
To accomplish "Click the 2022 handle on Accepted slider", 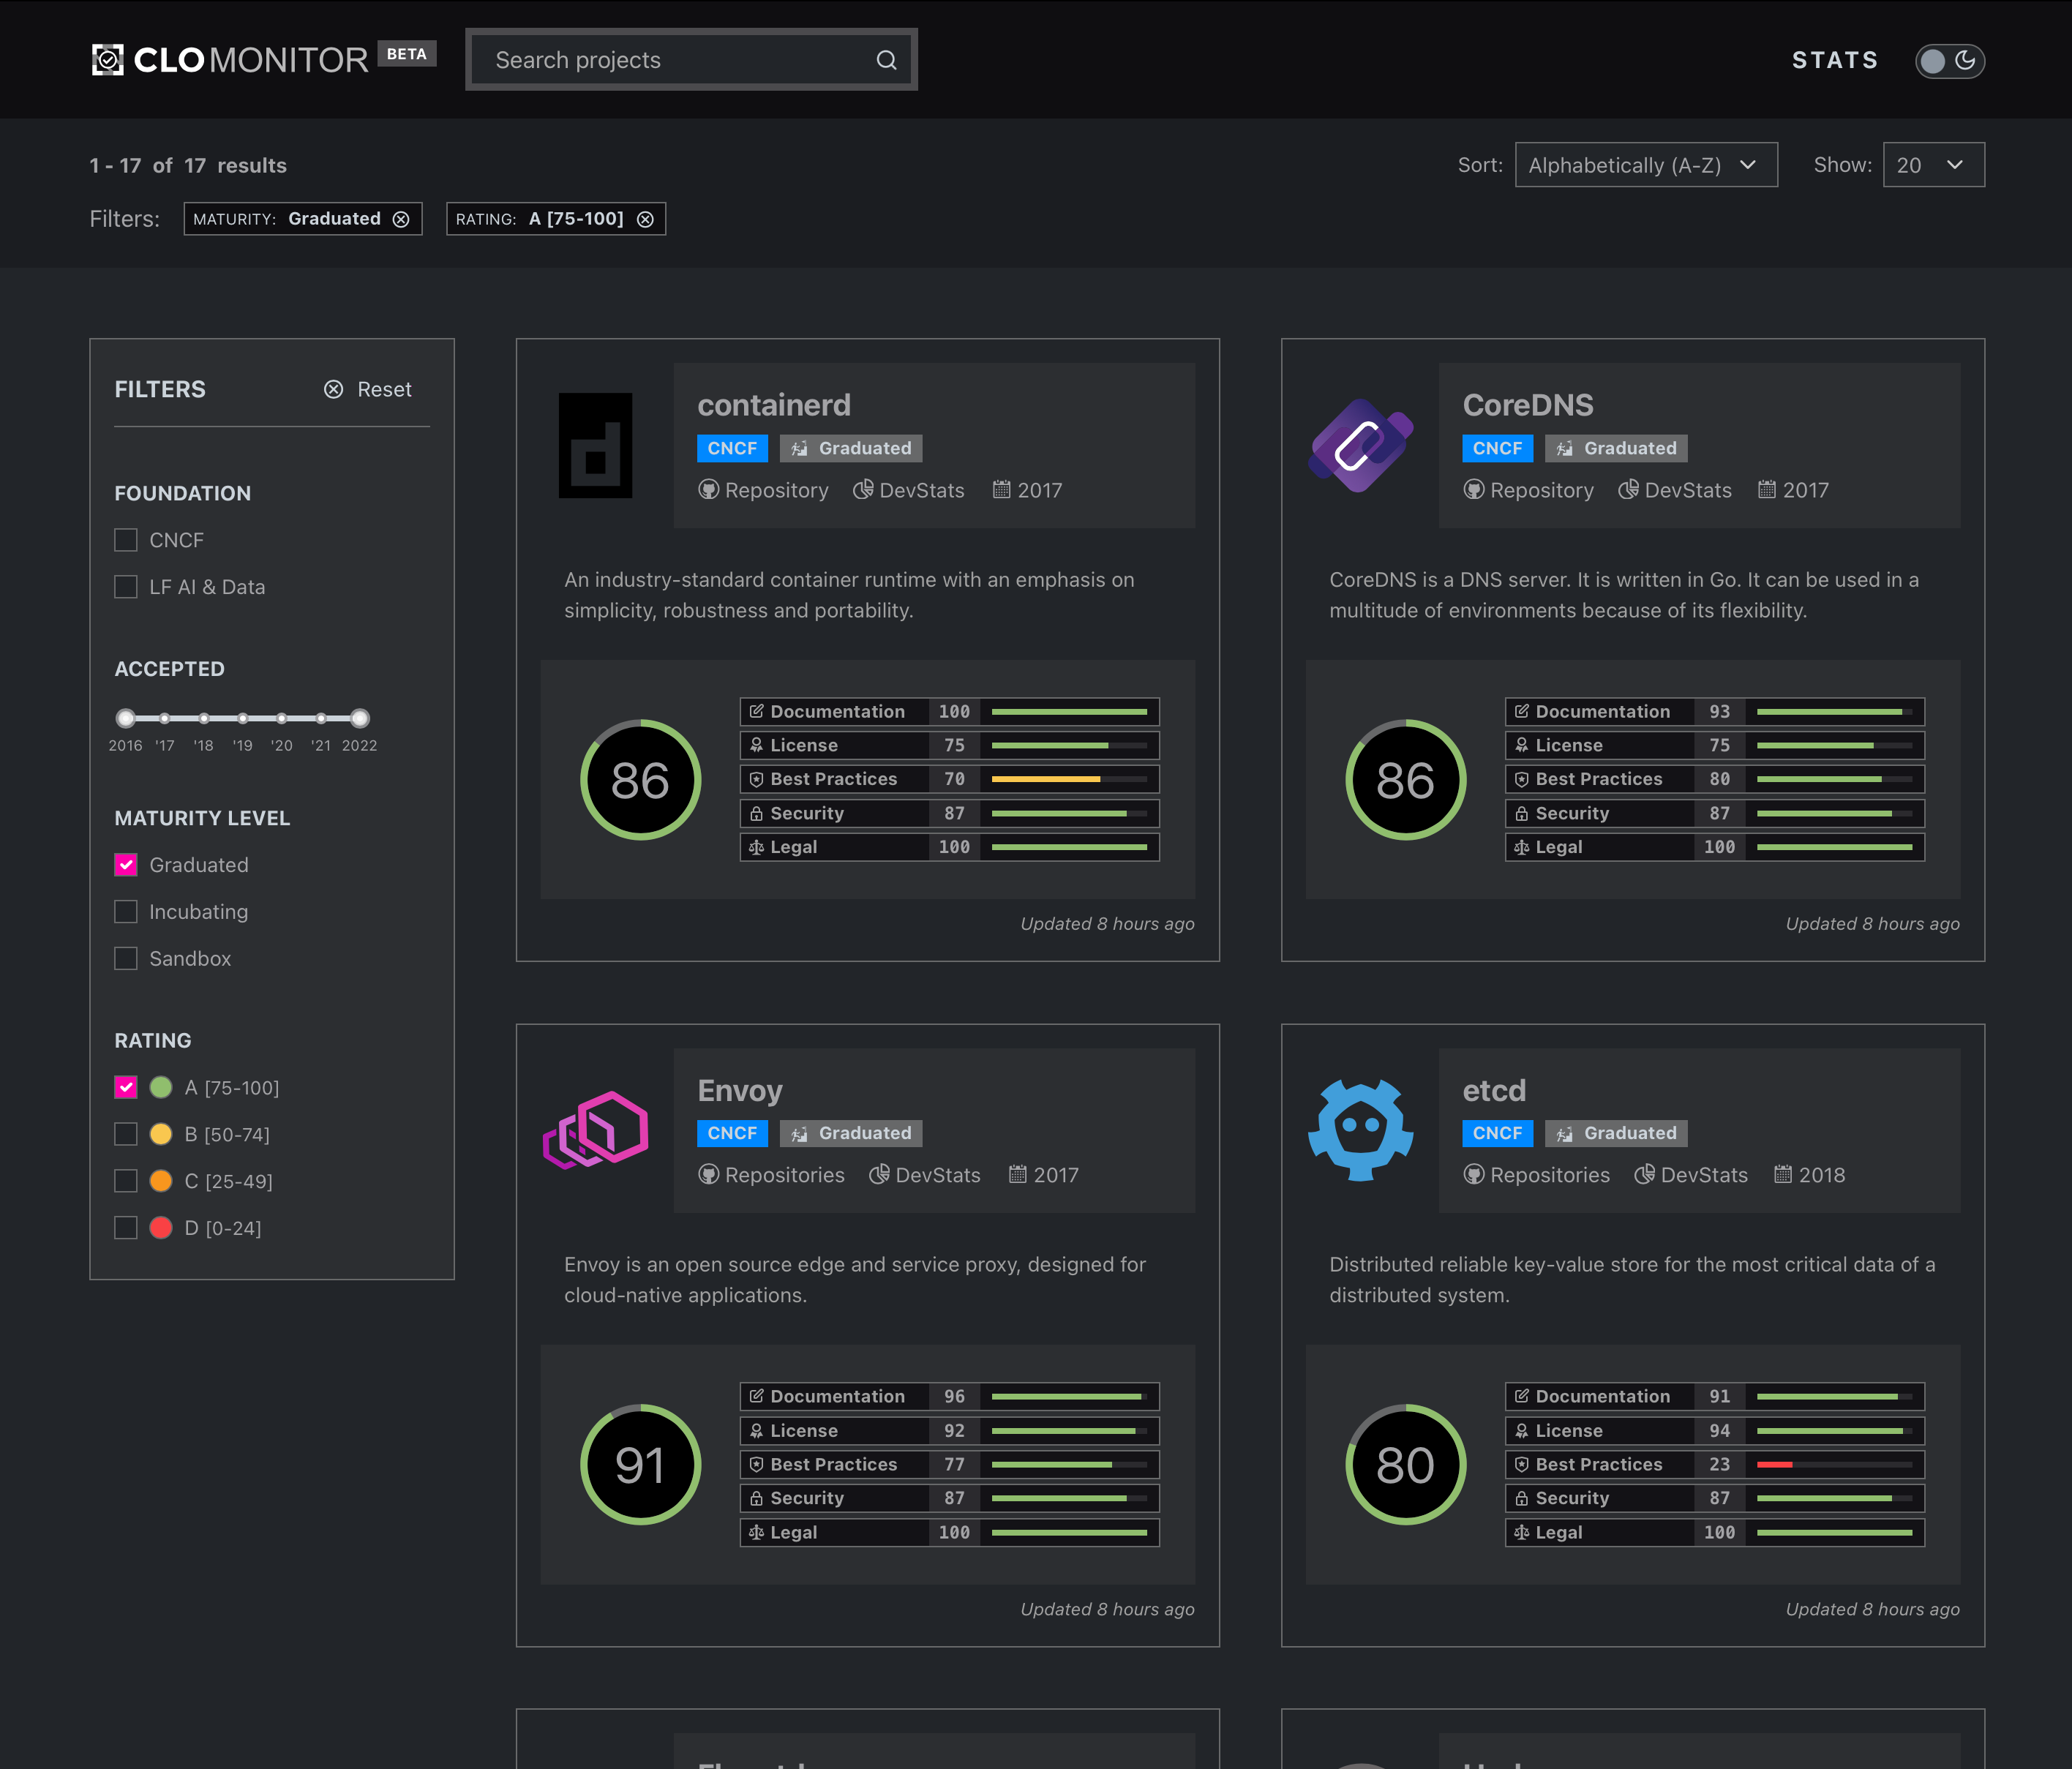I will (x=360, y=718).
